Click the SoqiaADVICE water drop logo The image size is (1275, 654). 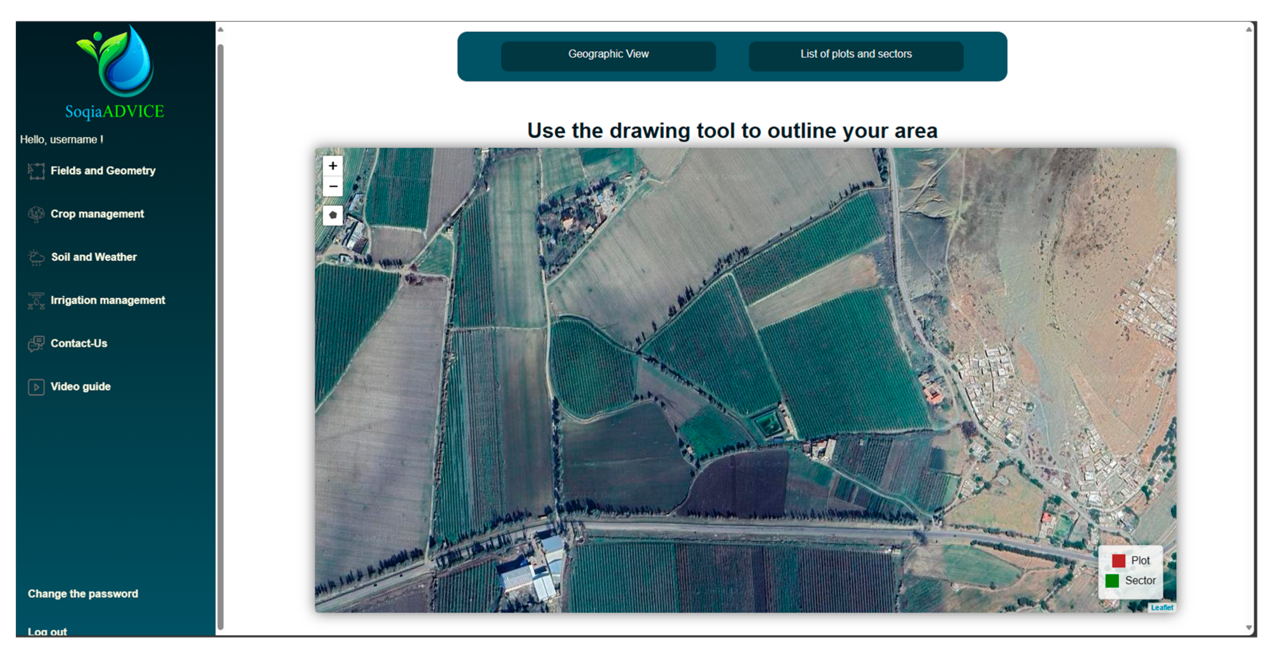(115, 60)
